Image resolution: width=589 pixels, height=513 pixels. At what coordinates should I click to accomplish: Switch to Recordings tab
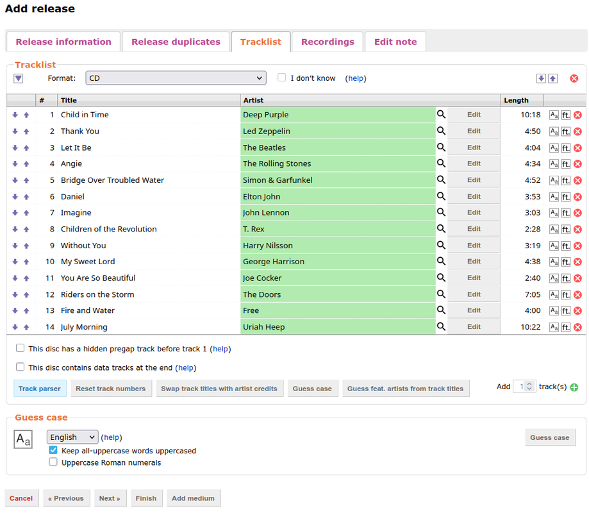328,42
